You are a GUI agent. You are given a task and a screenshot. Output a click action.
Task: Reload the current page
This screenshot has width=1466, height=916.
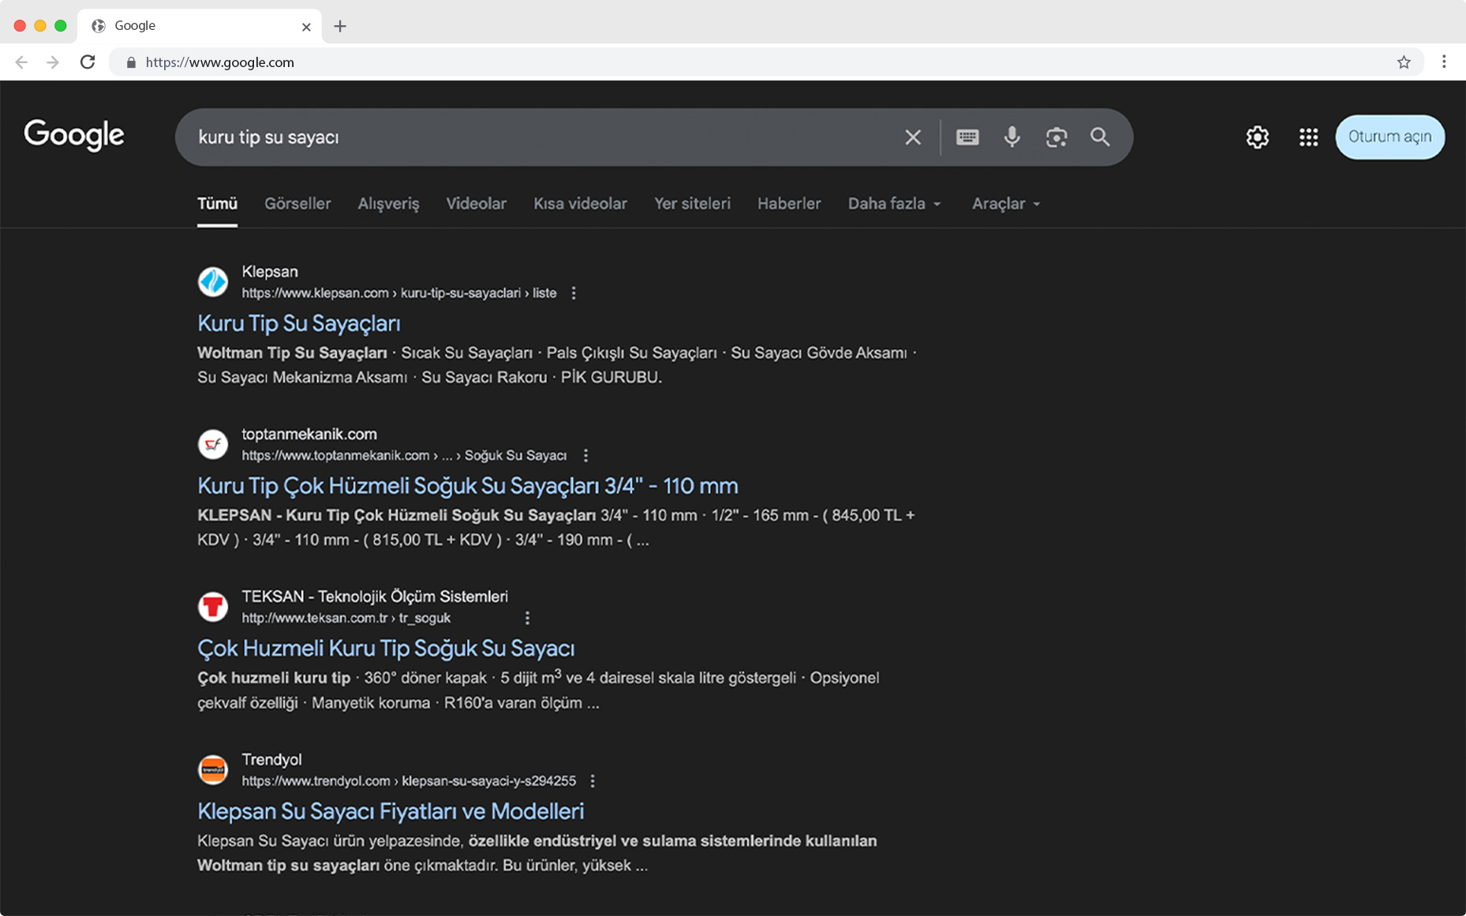[88, 62]
